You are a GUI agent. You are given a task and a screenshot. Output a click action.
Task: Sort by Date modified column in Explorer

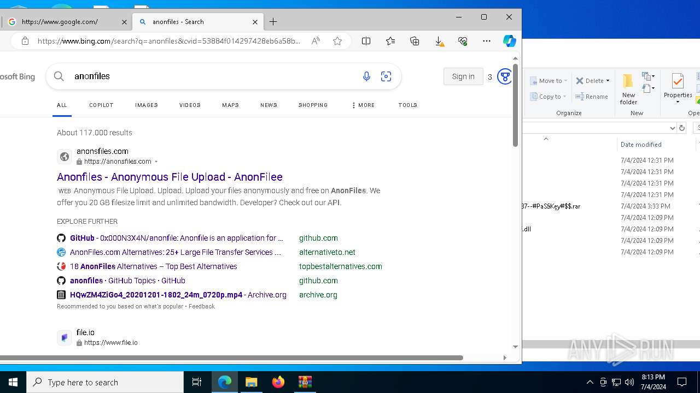point(641,145)
